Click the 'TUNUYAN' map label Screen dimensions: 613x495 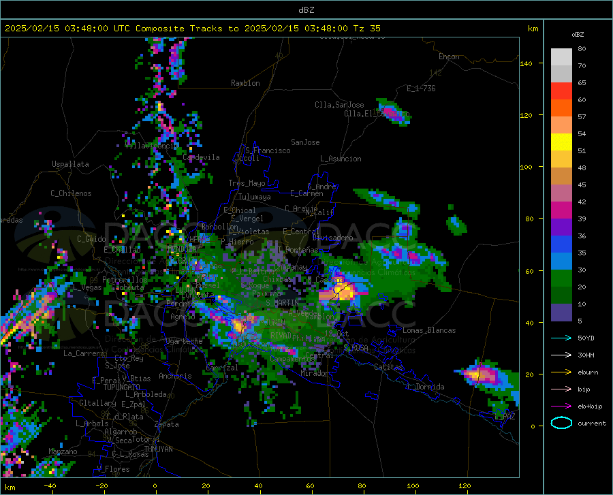click(158, 449)
